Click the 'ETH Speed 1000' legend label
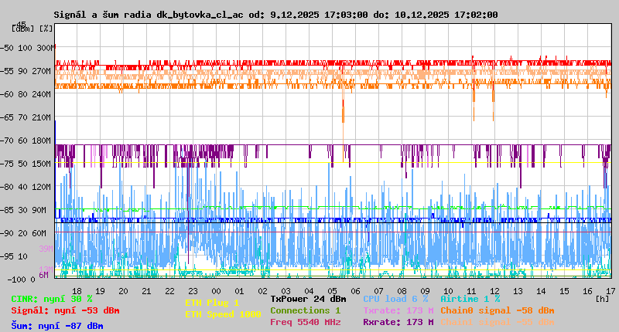The width and height of the screenshot is (619, 332). click(223, 314)
